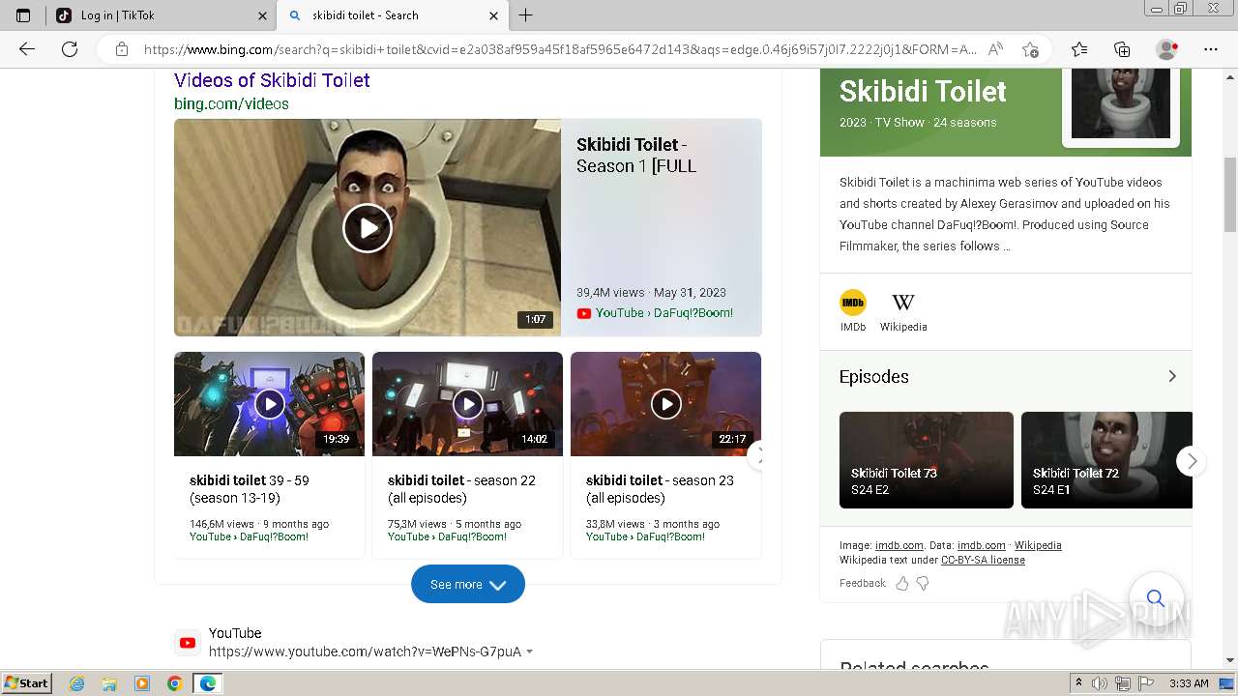Open Skibidi Toilet - Season 1 title link
This screenshot has height=696, width=1238.
click(x=636, y=155)
